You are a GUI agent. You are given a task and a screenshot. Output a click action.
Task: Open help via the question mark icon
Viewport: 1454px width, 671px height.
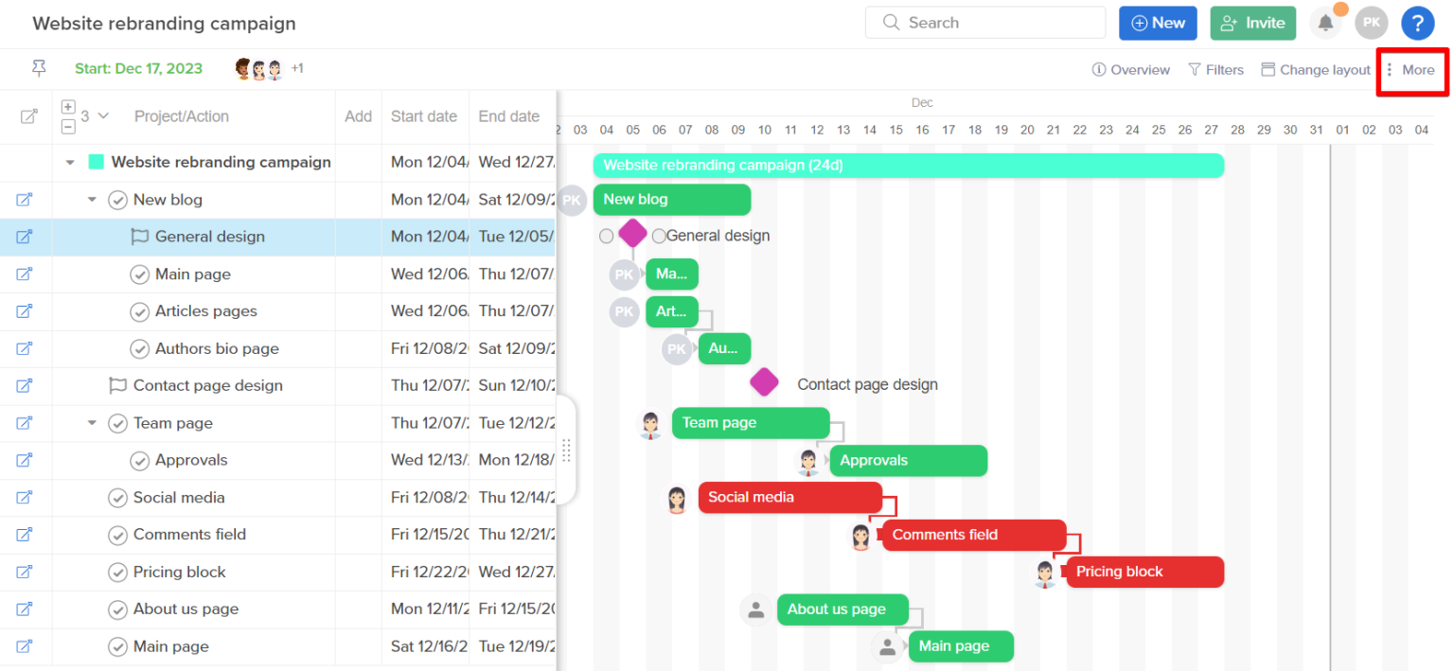pyautogui.click(x=1418, y=23)
